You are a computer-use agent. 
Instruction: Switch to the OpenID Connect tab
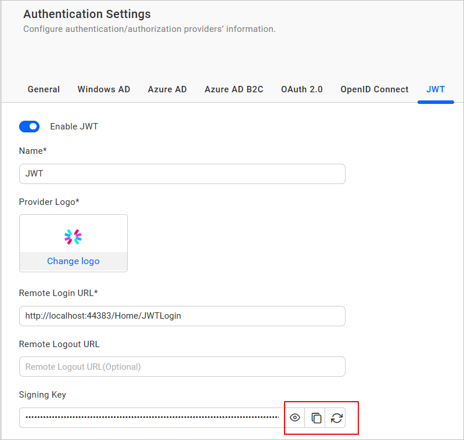375,89
